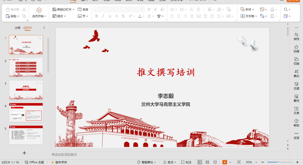Click the font color A swatch
Viewport: 303px width, 165px height.
coord(140,16)
